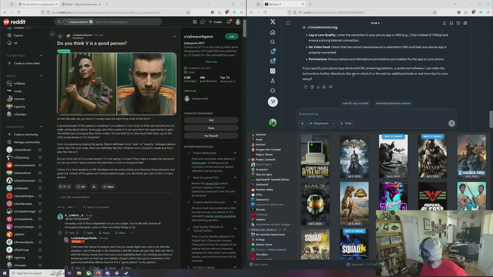Toggle the star next to r/FlashForge
This screenshot has height=277, width=493.
coord(40,250)
